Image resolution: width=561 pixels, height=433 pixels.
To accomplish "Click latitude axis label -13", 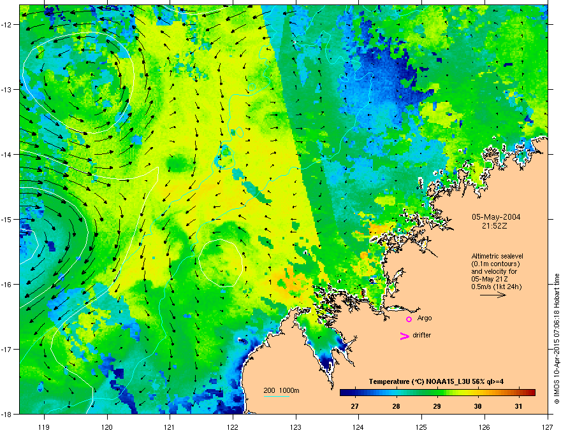I will coord(7,90).
